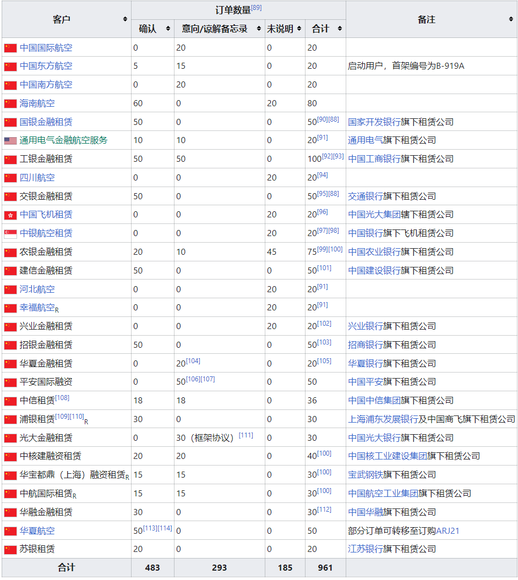Screen dimensions: 518x580
Task: Open citation [112] in 华融金融租赁 row
Action: [x=324, y=510]
